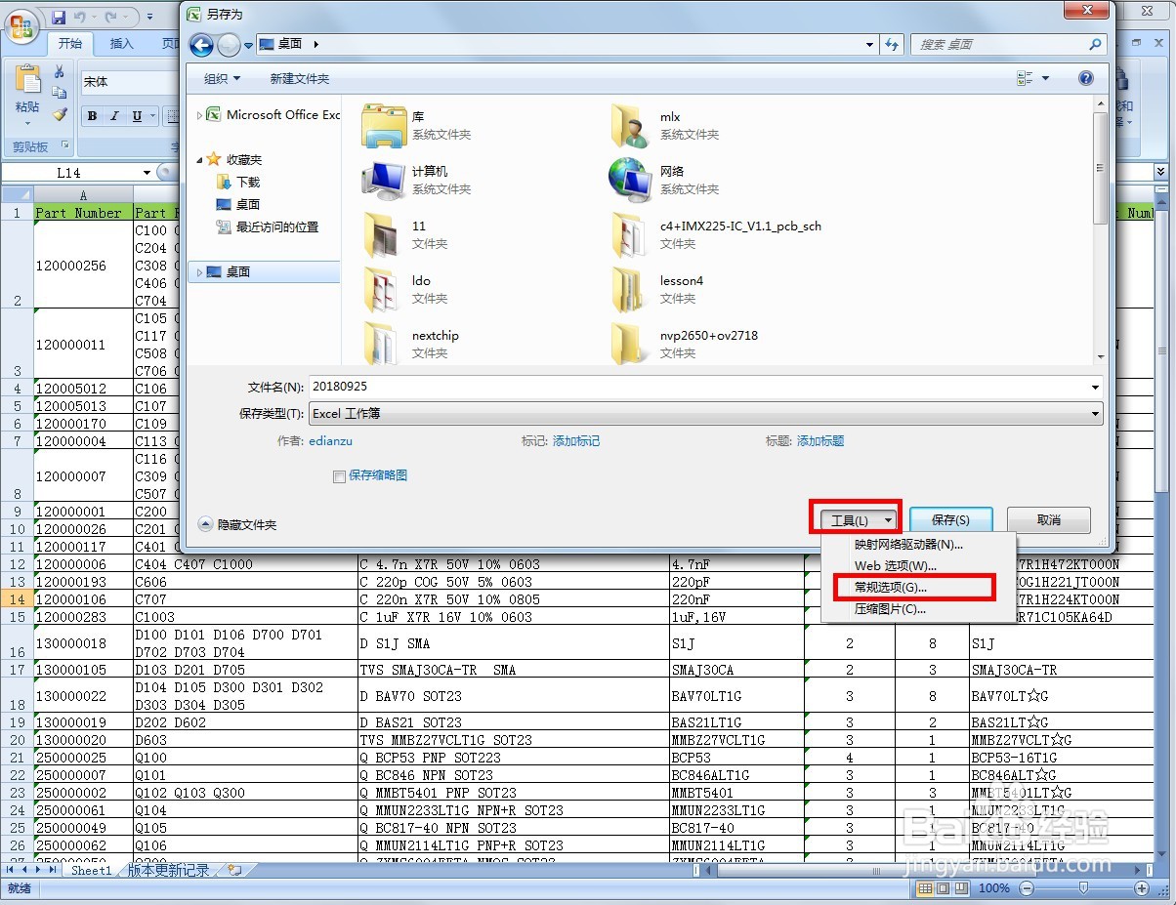
Task: Open the 工具(L) dropdown button
Action: coord(857,520)
